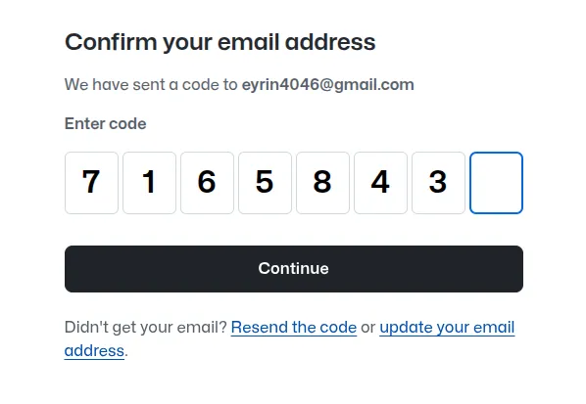Click the "Didn't get your email?" text
Image resolution: width=586 pixels, height=404 pixels.
146,327
